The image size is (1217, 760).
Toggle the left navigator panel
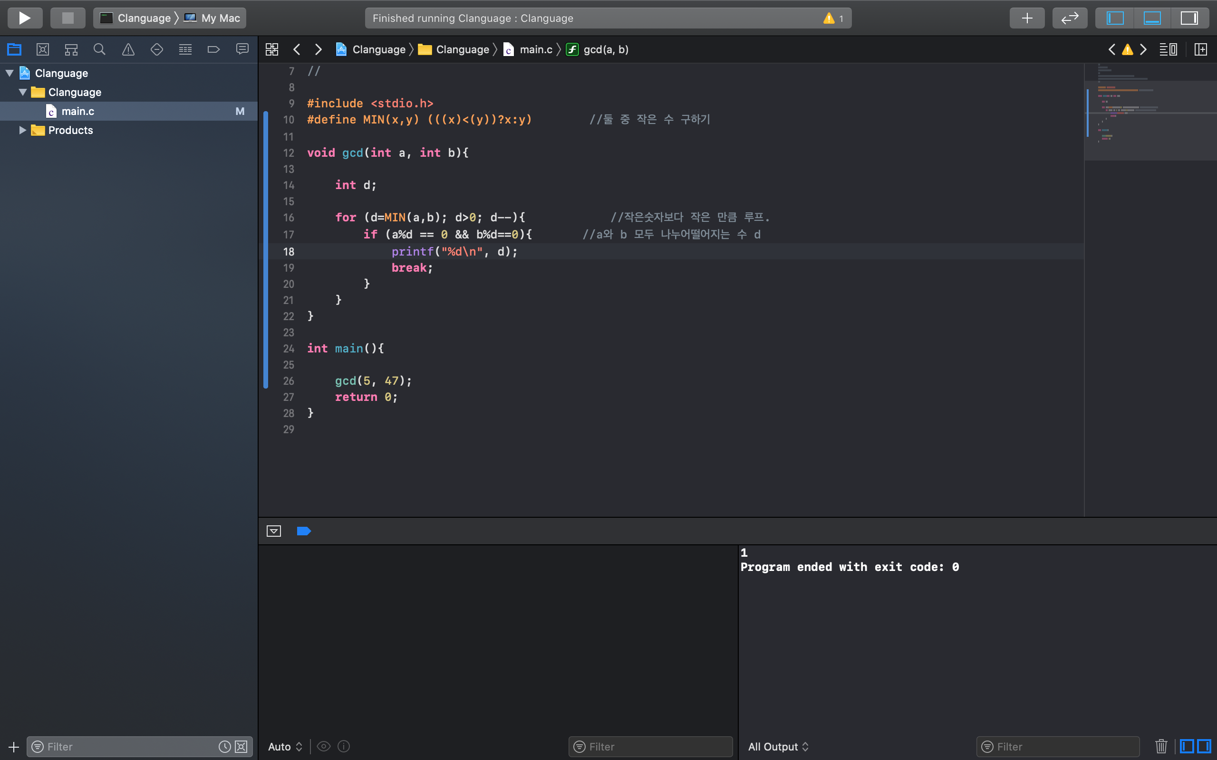tap(1115, 18)
